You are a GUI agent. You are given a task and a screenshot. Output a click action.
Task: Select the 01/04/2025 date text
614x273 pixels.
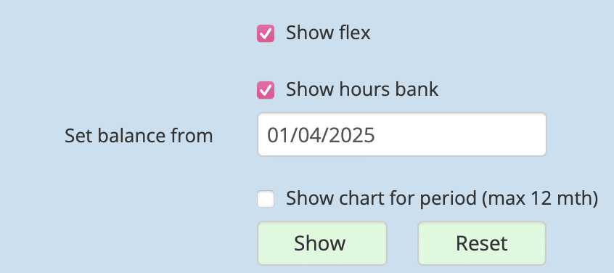321,135
